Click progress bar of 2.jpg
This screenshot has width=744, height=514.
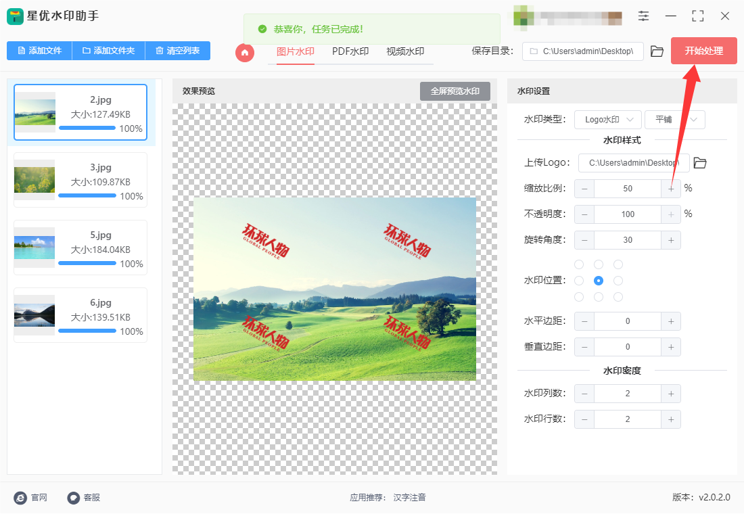click(x=87, y=128)
